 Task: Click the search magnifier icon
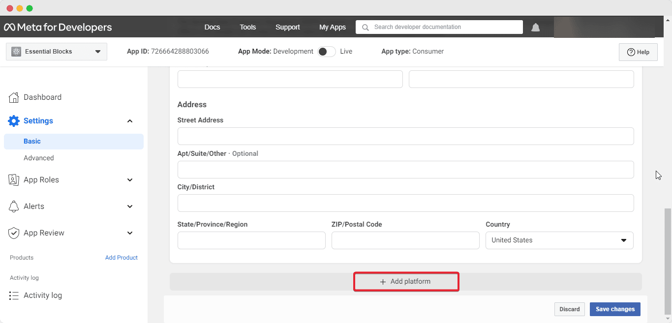pyautogui.click(x=366, y=28)
